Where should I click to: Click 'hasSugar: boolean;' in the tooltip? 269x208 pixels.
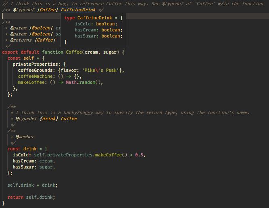99,36
